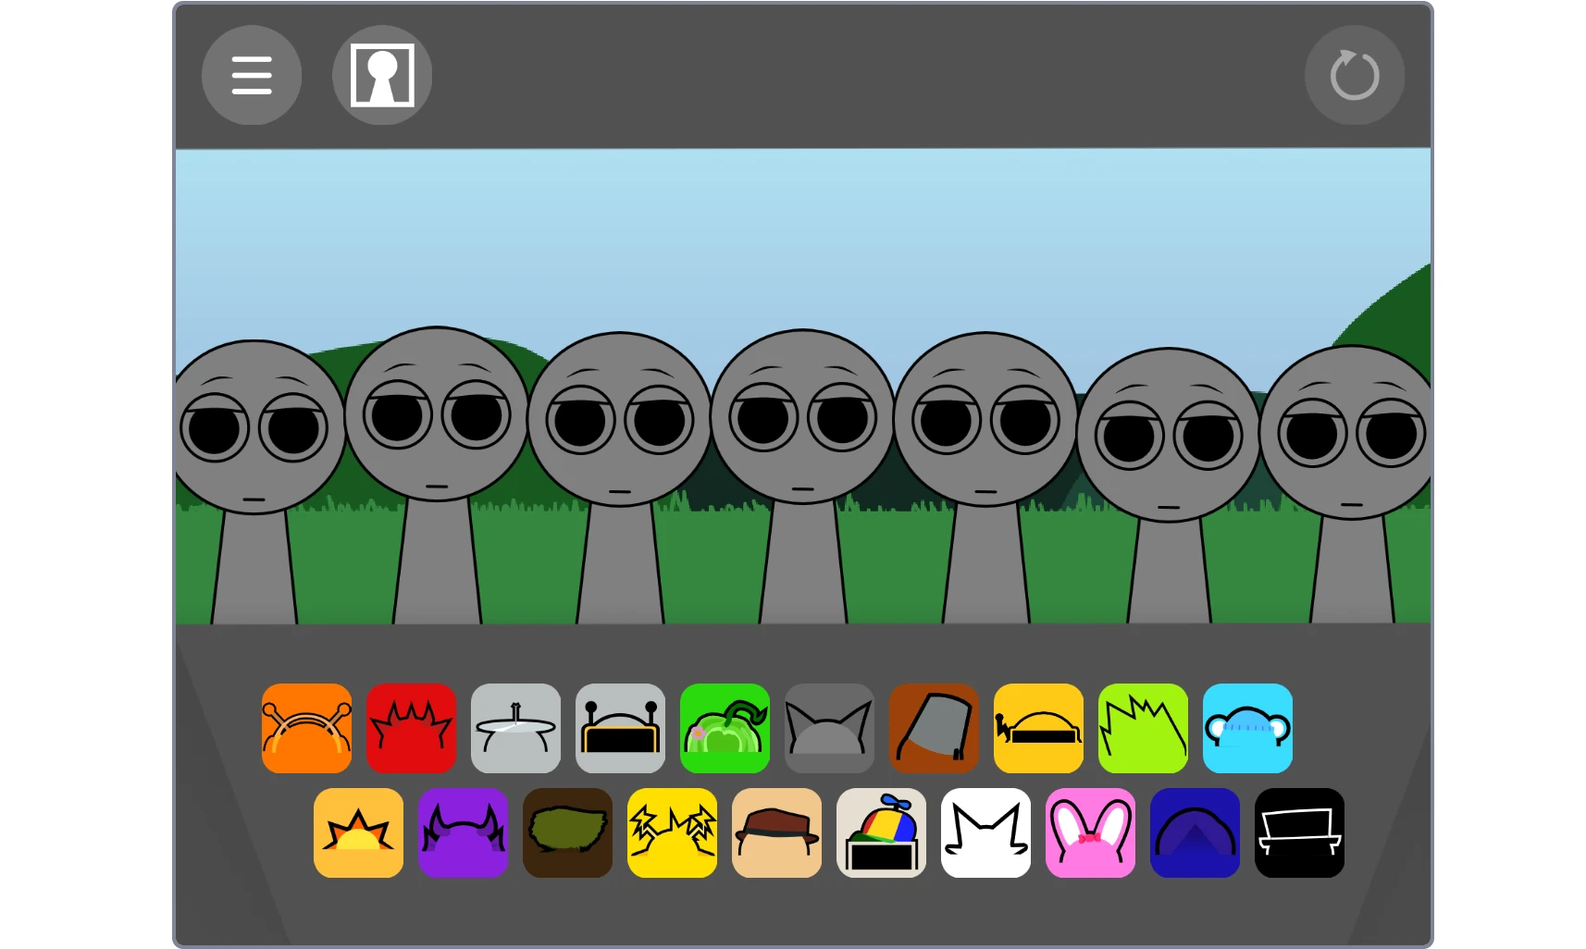Click the restart icon to reset the mix
The width and height of the screenshot is (1586, 949).
1354,75
